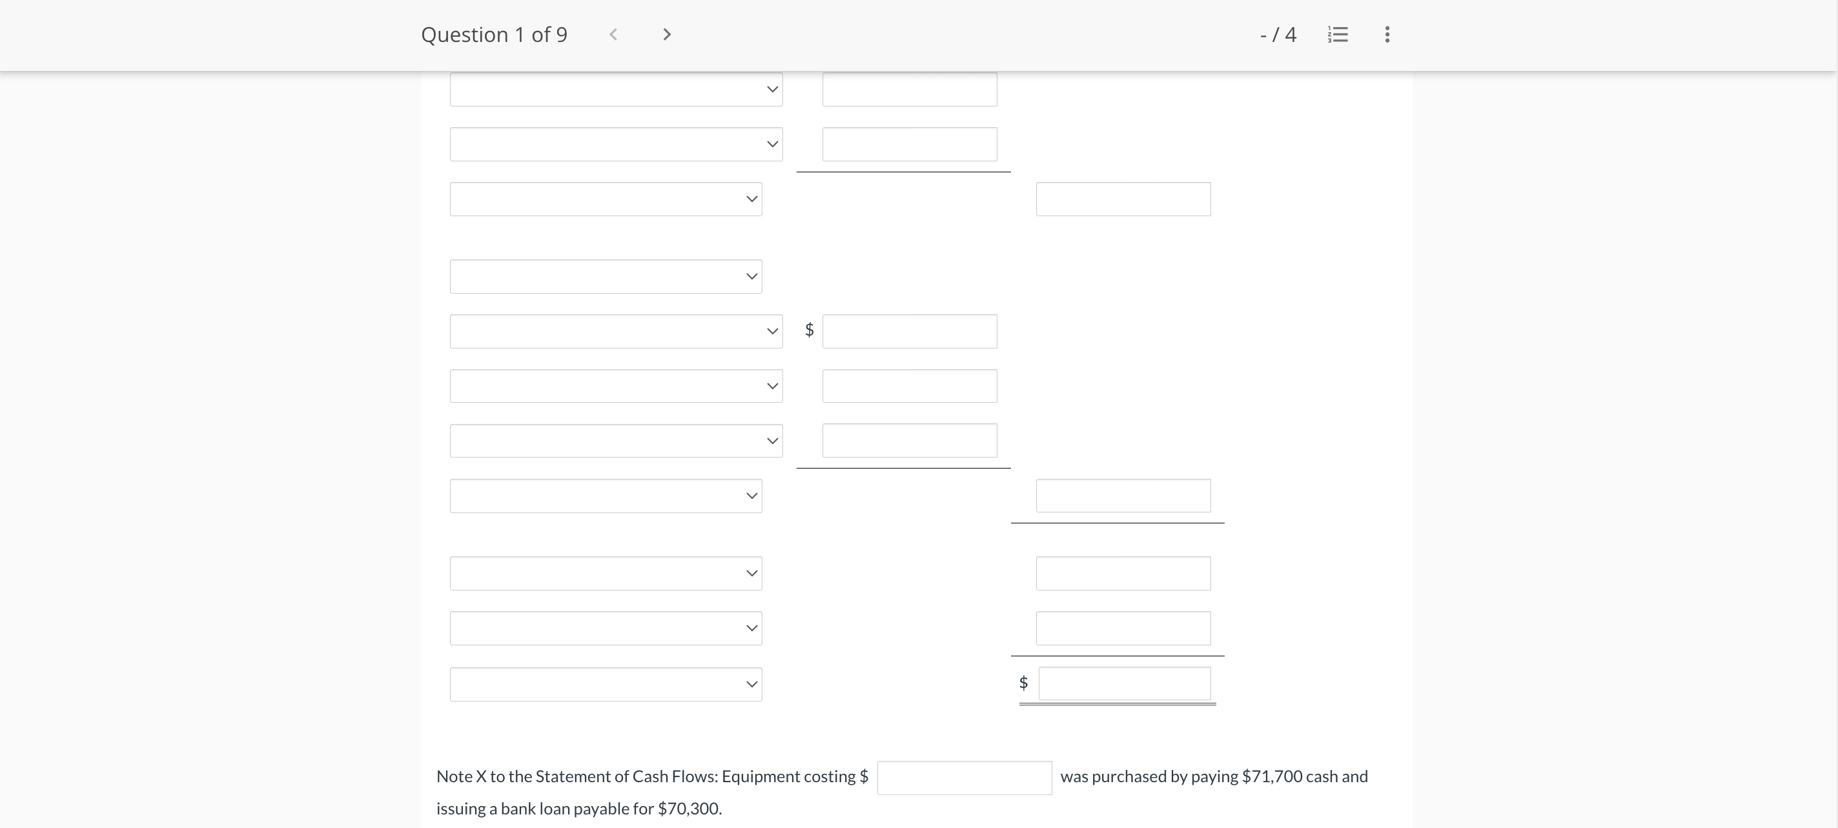Select the first dropdown in the form
Image resolution: width=1838 pixels, height=828 pixels.
point(615,88)
